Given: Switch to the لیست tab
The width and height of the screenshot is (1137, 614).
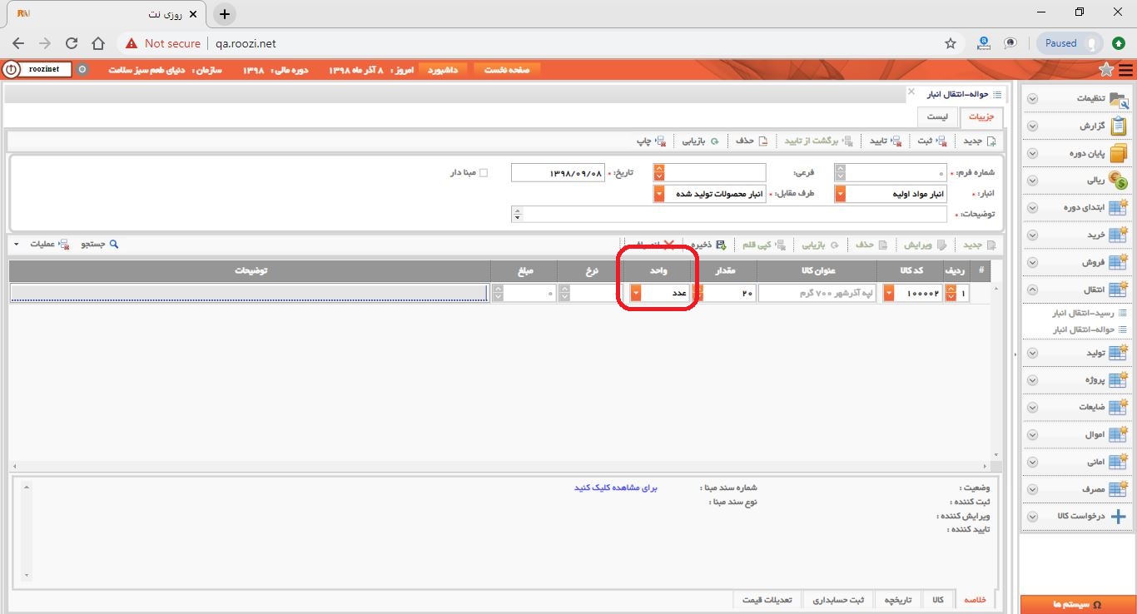Looking at the screenshot, I should [937, 118].
